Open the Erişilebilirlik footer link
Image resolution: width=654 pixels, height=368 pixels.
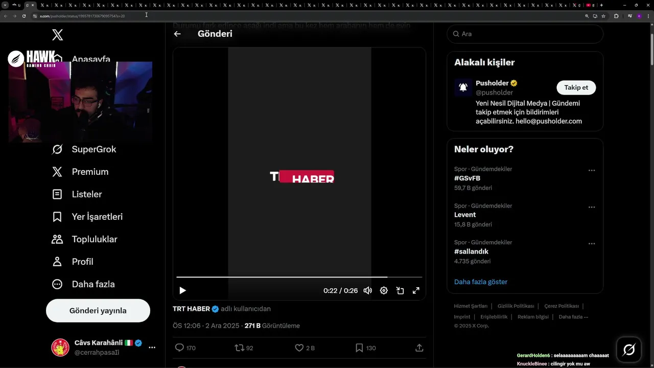(x=494, y=317)
